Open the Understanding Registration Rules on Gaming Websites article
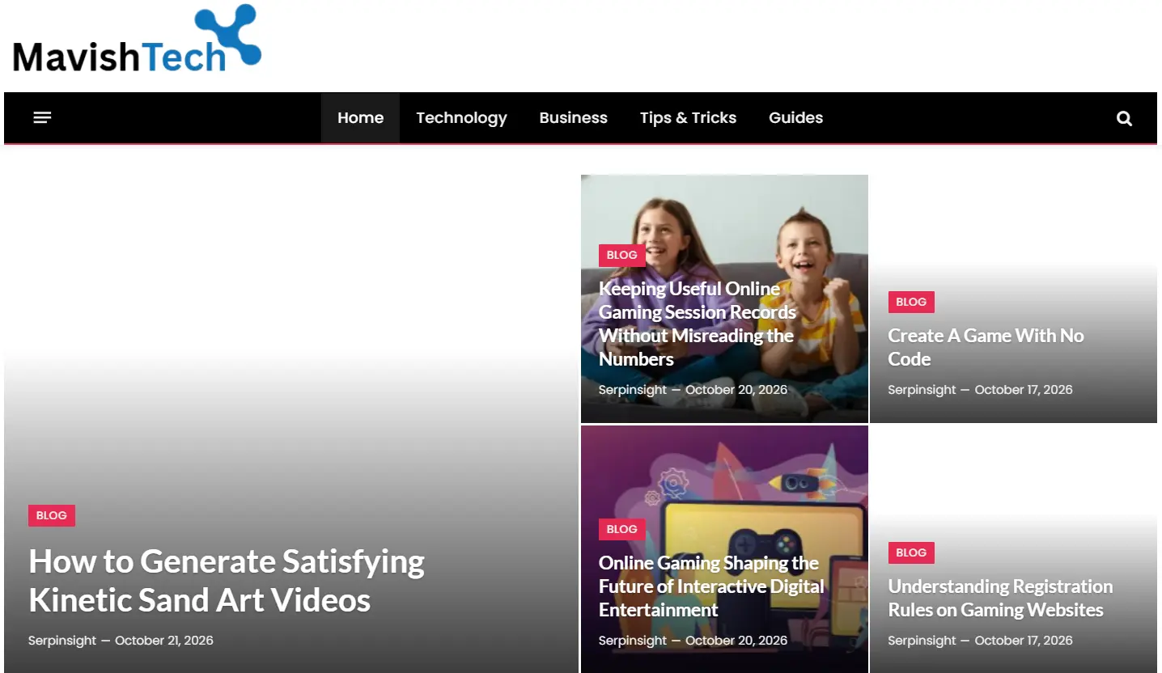Screen dimensions: 1162x673 (x=1000, y=598)
